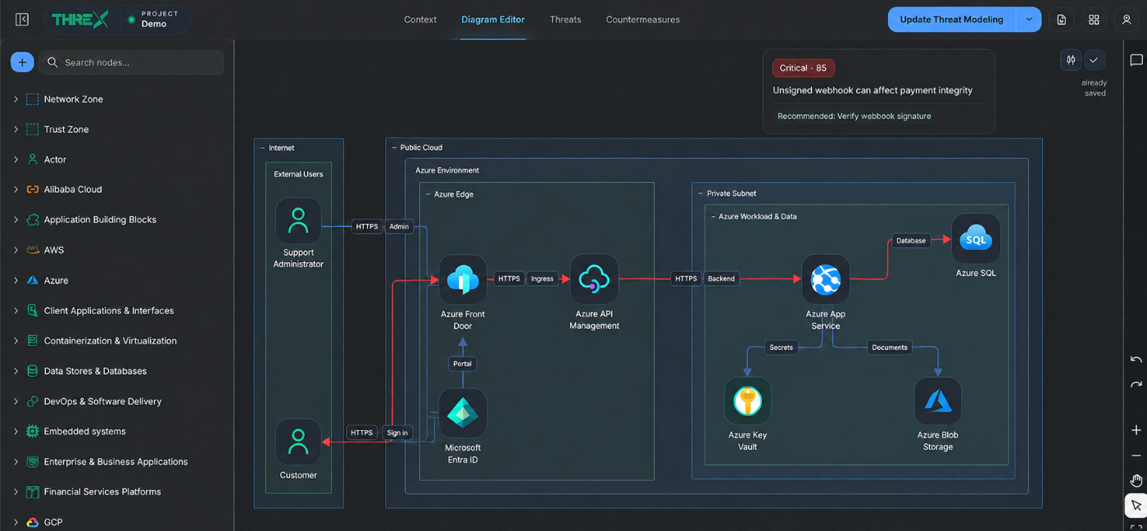Expand the Trust Zone category
Image resolution: width=1147 pixels, height=531 pixels.
(x=16, y=129)
